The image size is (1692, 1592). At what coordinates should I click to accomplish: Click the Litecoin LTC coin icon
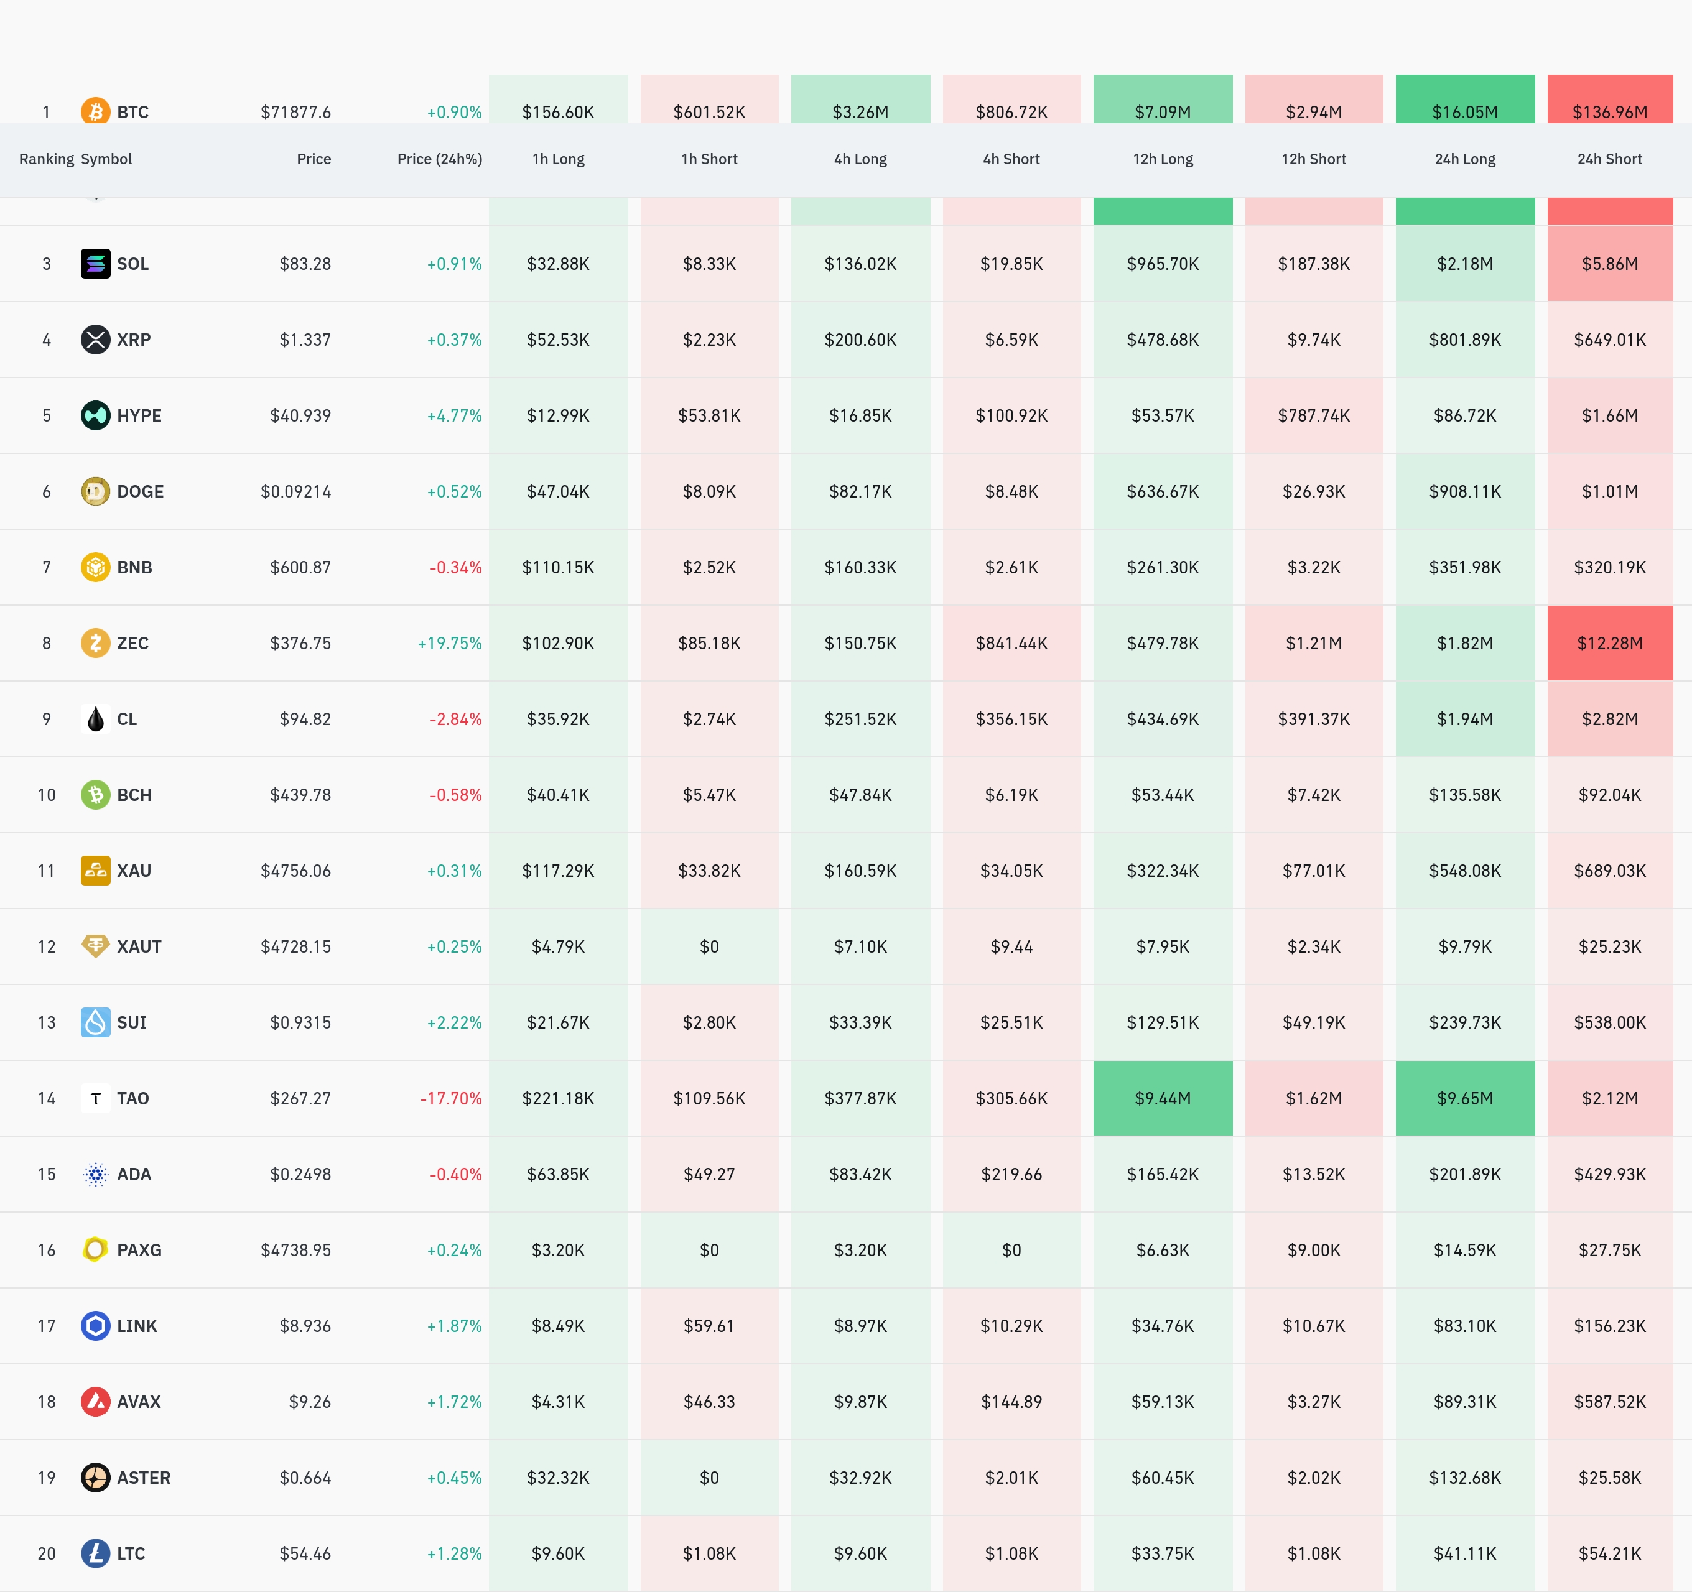(x=95, y=1553)
